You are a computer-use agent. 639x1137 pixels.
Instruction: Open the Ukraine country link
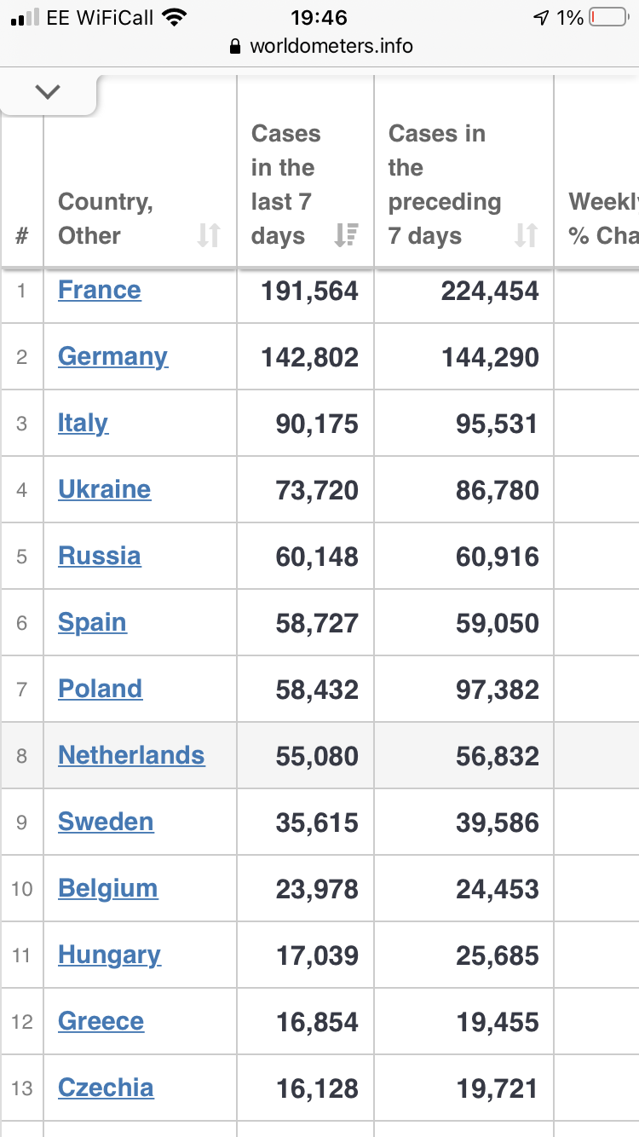pyautogui.click(x=104, y=489)
